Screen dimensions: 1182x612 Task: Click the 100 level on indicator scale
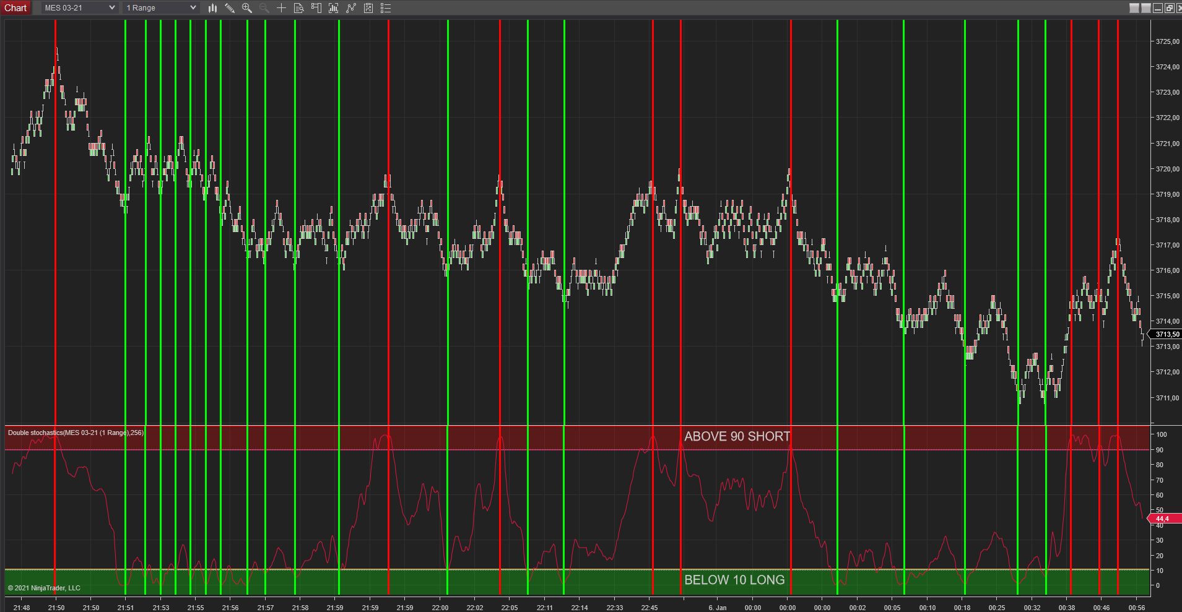1161,435
